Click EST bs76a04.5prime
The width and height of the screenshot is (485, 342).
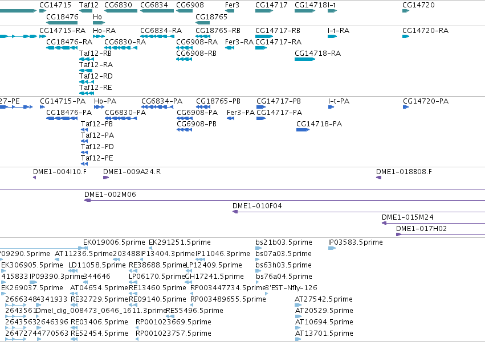click(284, 277)
